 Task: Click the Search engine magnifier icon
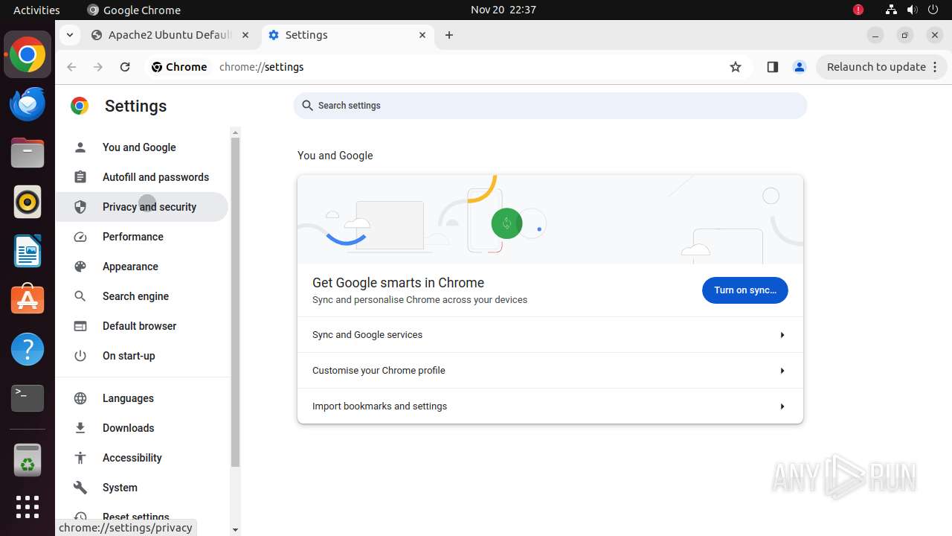80,296
